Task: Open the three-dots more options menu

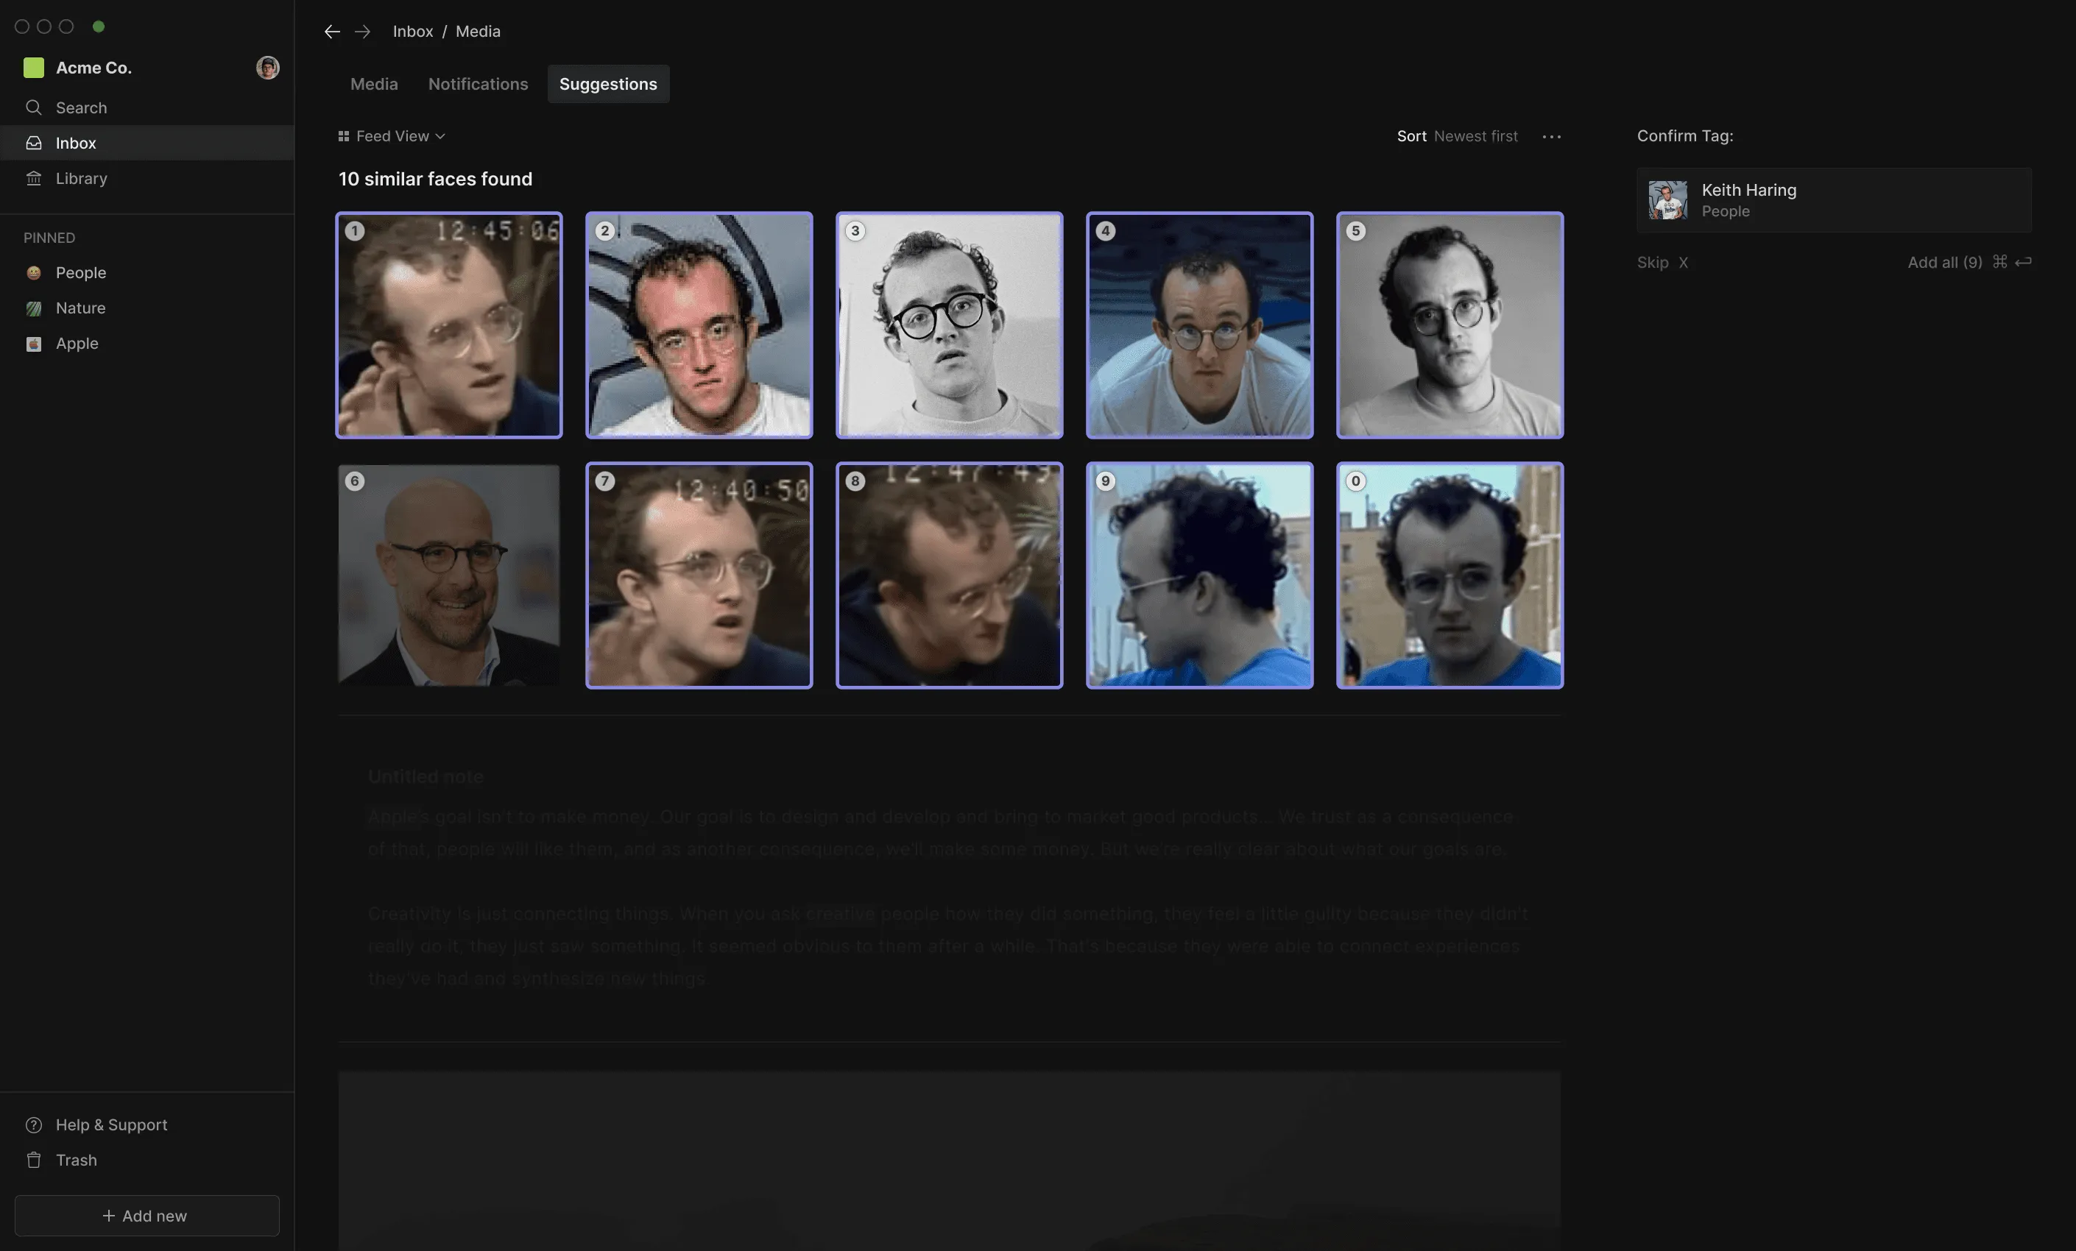Action: click(x=1551, y=135)
